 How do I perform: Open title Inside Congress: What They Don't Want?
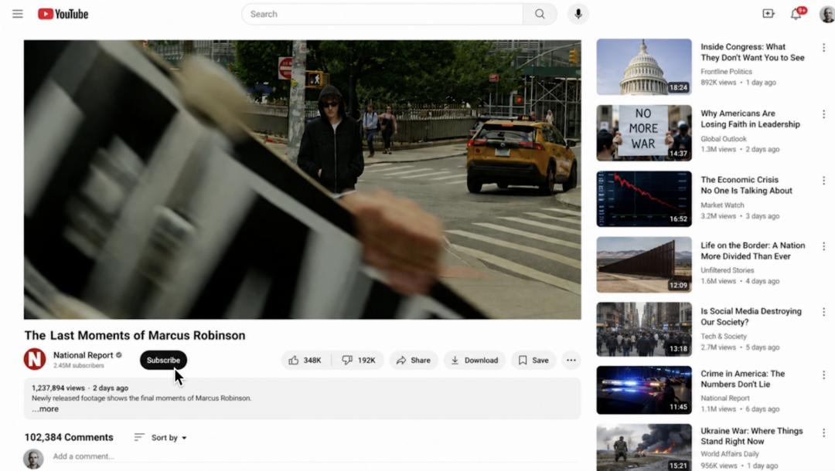[752, 52]
